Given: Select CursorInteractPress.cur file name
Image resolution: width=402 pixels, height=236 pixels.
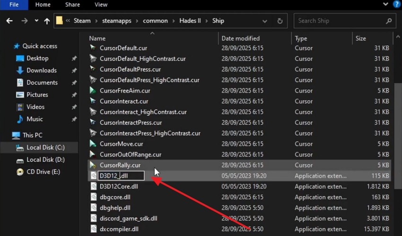Looking at the screenshot, I should 131,123.
